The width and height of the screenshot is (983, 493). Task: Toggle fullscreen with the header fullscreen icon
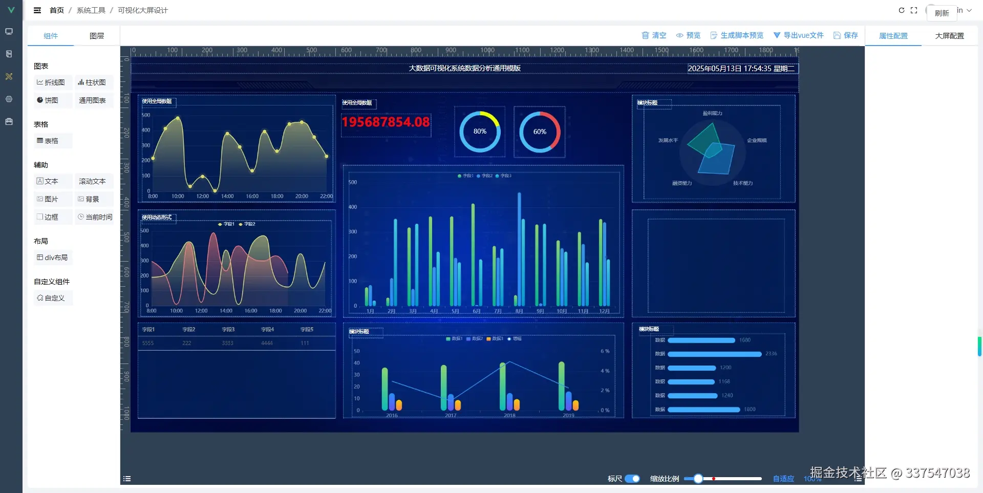[914, 10]
